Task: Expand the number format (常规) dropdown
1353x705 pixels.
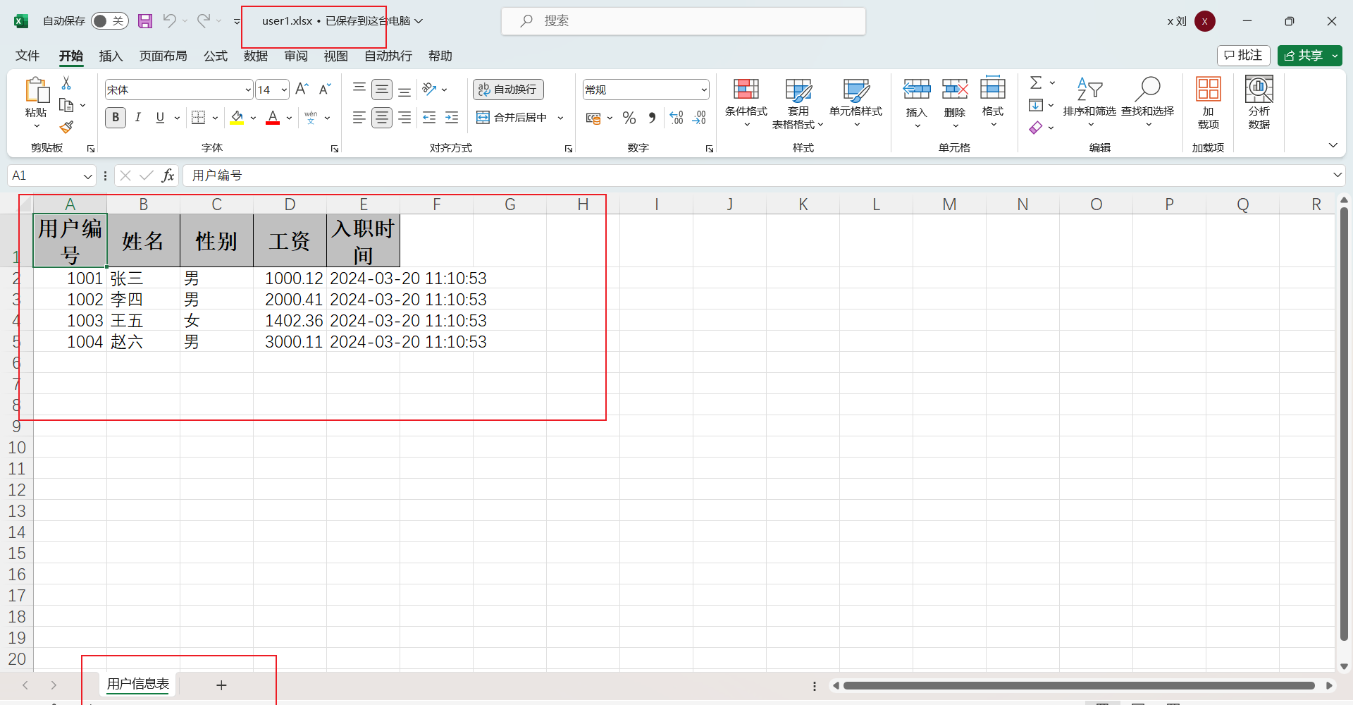Action: click(x=703, y=90)
